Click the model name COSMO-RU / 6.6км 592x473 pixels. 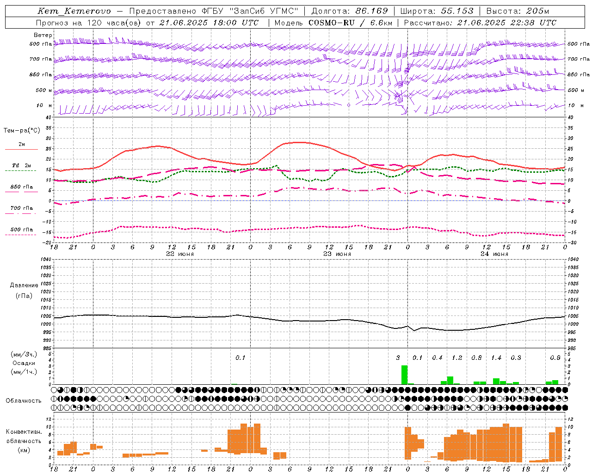[x=351, y=23]
